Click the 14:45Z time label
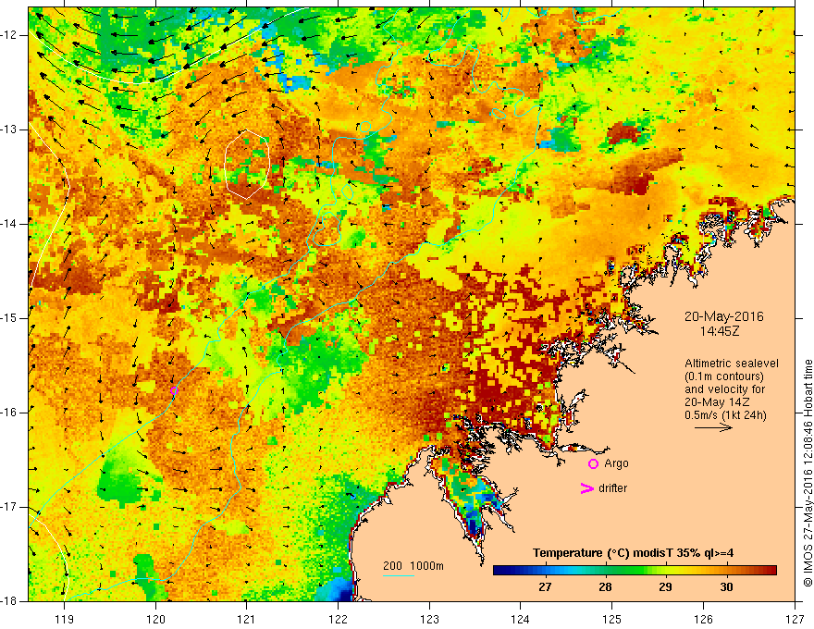The height and width of the screenshot is (629, 814). point(719,330)
